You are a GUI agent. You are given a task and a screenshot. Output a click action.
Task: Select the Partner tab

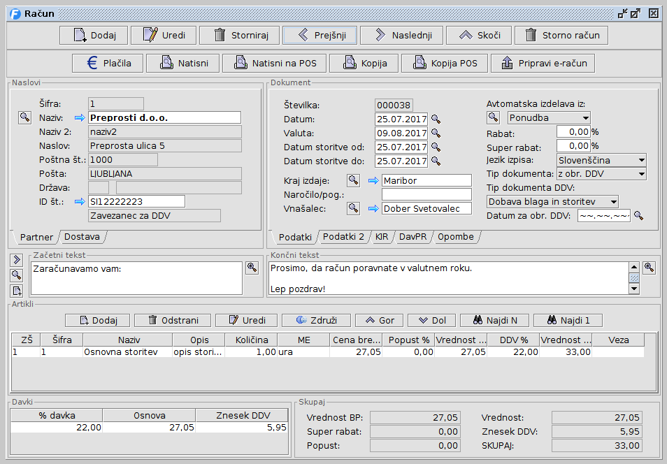tap(36, 237)
